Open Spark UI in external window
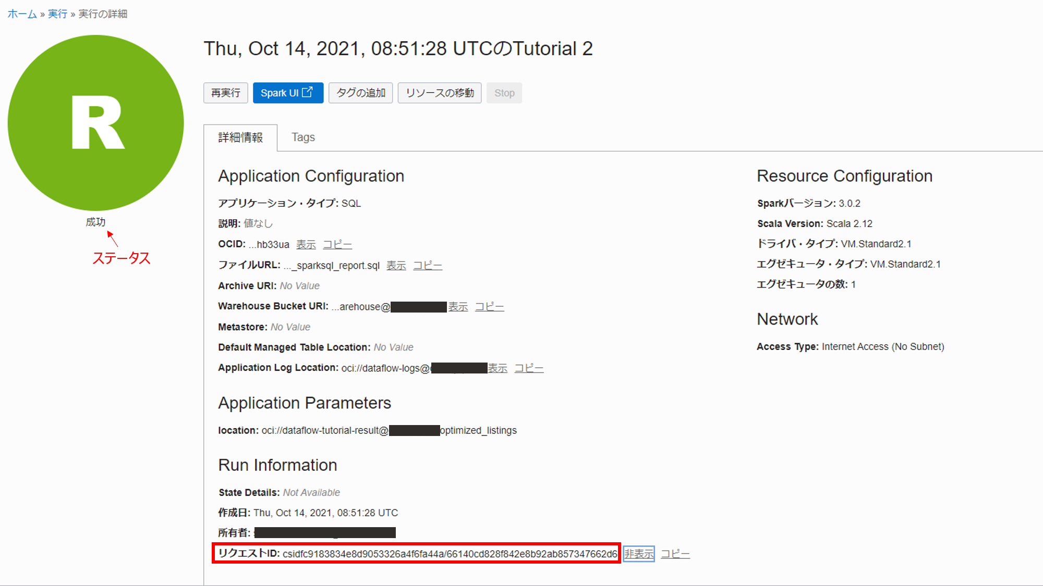Image resolution: width=1043 pixels, height=586 pixels. [288, 93]
